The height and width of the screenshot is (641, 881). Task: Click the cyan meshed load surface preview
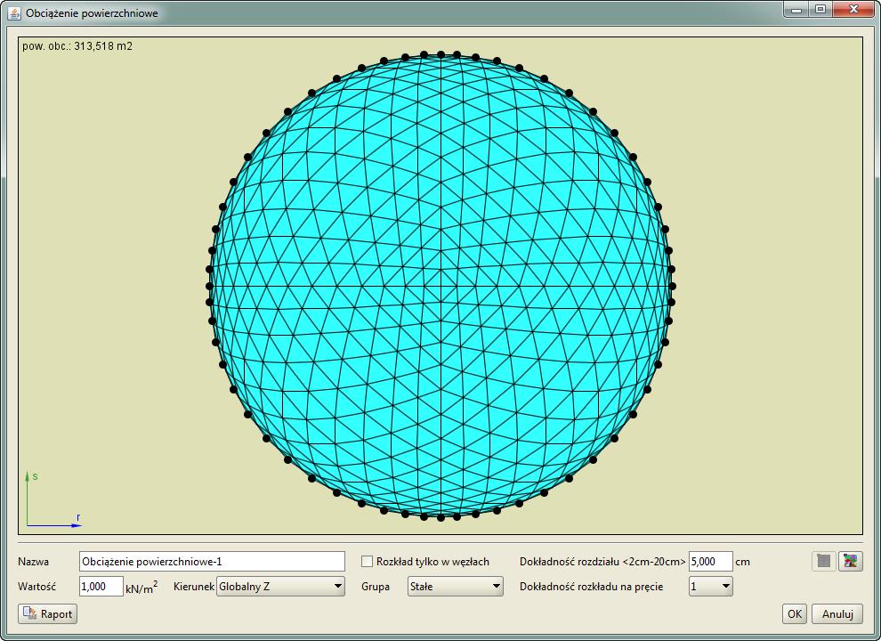[x=440, y=286]
